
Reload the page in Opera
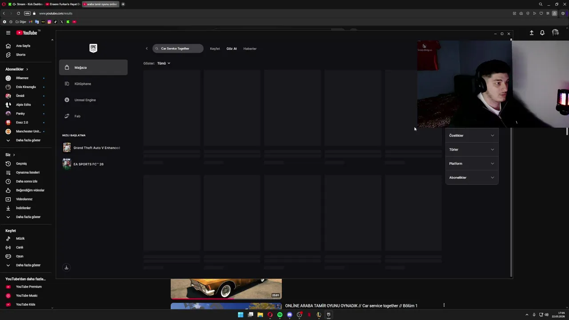[18, 13]
